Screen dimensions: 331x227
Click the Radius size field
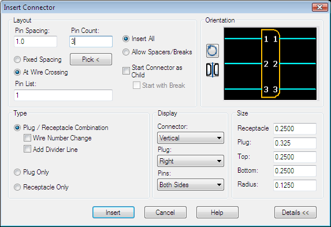[x=295, y=185]
